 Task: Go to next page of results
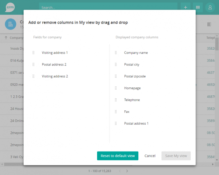point(127,171)
